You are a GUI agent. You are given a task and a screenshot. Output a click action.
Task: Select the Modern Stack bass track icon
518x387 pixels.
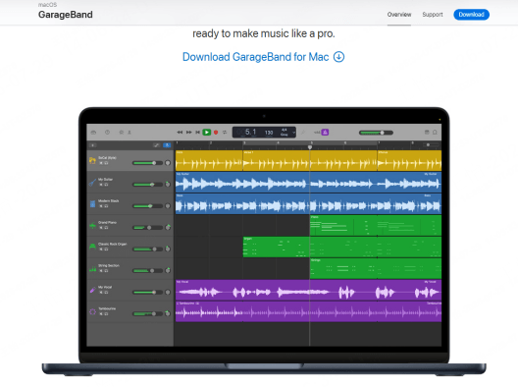[92, 203]
